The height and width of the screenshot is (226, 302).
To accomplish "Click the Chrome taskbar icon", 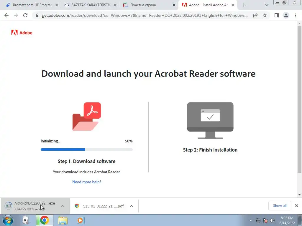I will click(45, 220).
